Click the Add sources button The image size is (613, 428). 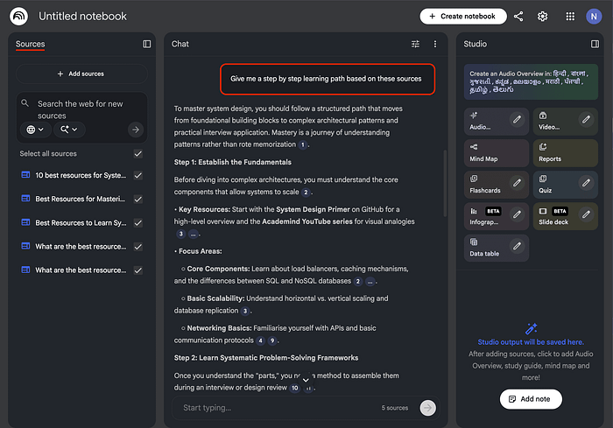[81, 74]
